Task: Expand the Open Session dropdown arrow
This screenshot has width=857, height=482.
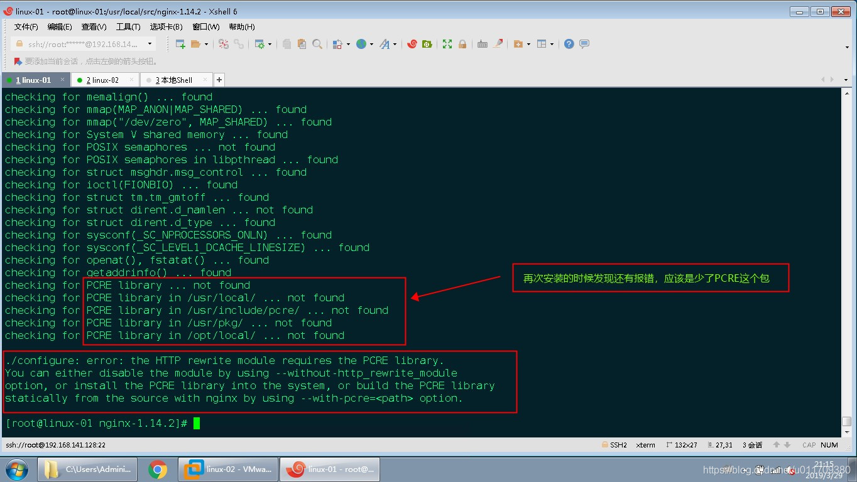Action: click(x=205, y=44)
